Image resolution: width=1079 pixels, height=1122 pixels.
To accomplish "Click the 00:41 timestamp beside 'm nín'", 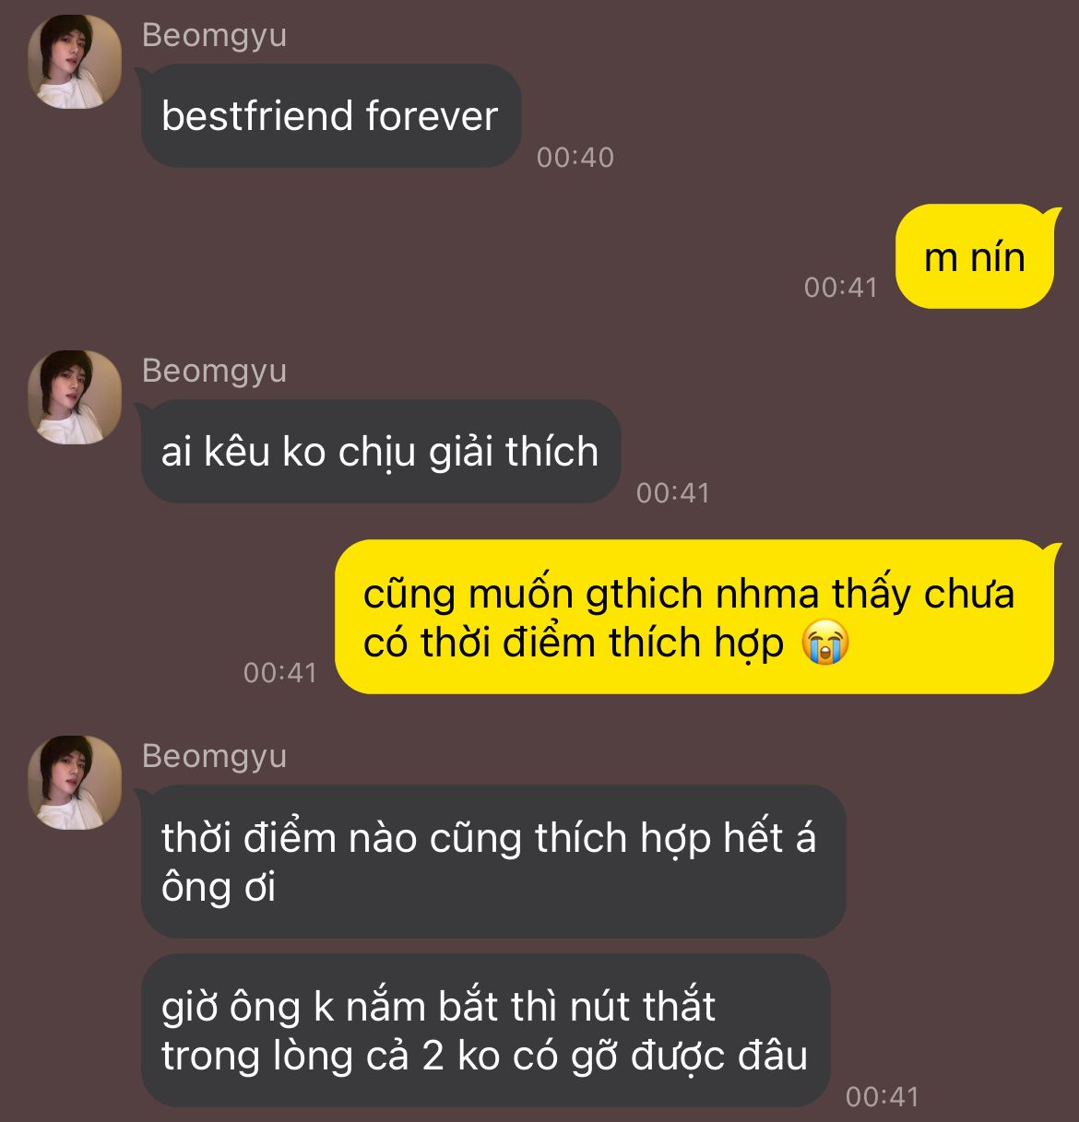I will pyautogui.click(x=840, y=287).
